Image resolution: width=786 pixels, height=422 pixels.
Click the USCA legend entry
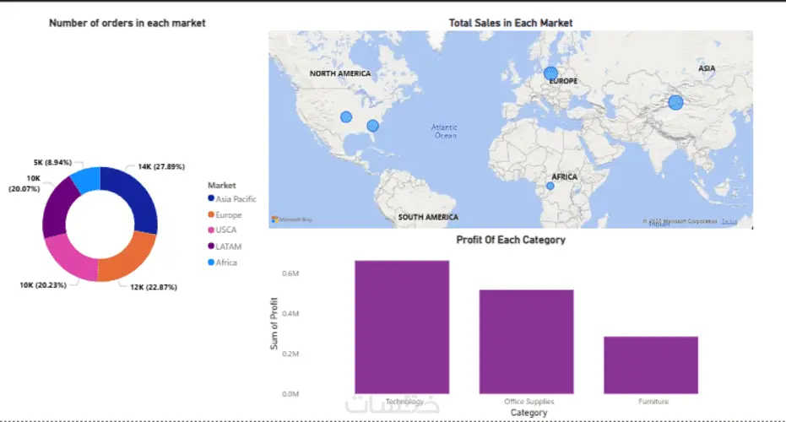click(x=227, y=230)
